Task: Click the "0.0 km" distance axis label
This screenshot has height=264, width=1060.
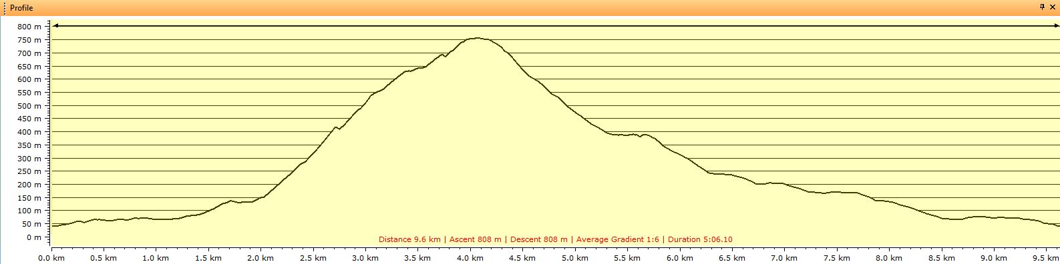Action: point(51,258)
